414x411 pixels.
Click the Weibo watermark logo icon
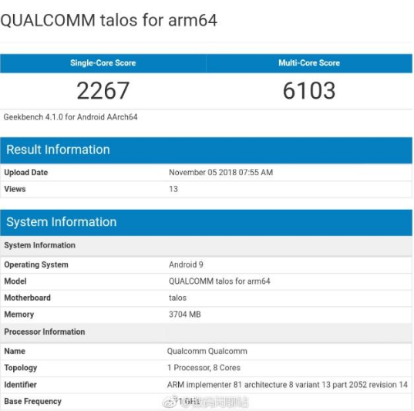tap(170, 402)
